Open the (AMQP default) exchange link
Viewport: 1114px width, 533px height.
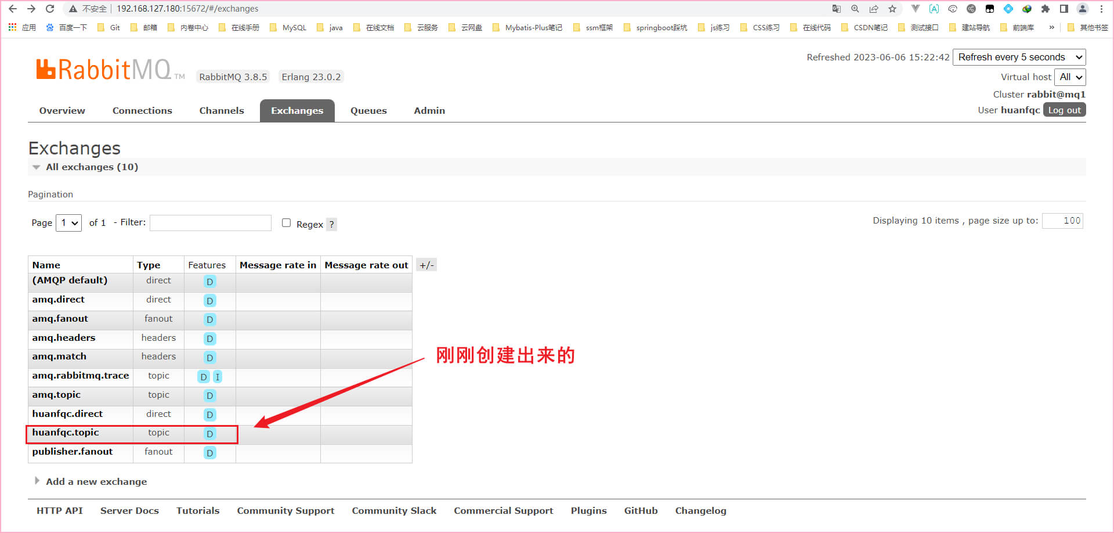pyautogui.click(x=70, y=280)
